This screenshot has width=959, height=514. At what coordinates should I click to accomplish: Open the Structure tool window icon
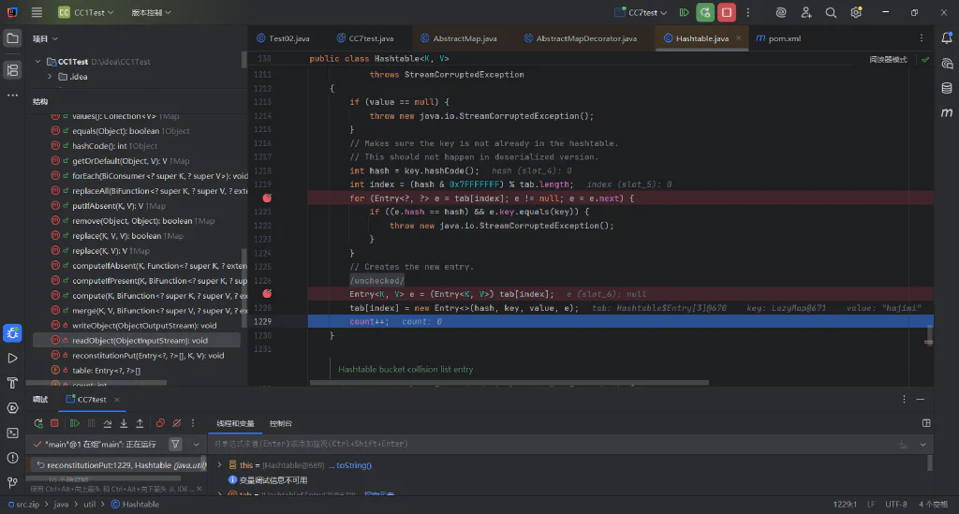12,69
